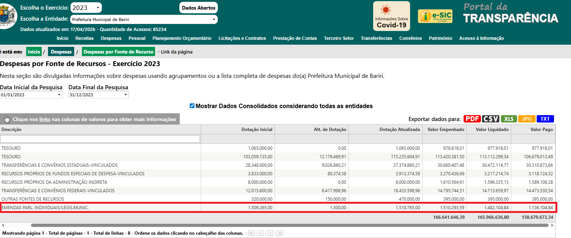Download data as TXT file
The height and width of the screenshot is (238, 571).
545,119
